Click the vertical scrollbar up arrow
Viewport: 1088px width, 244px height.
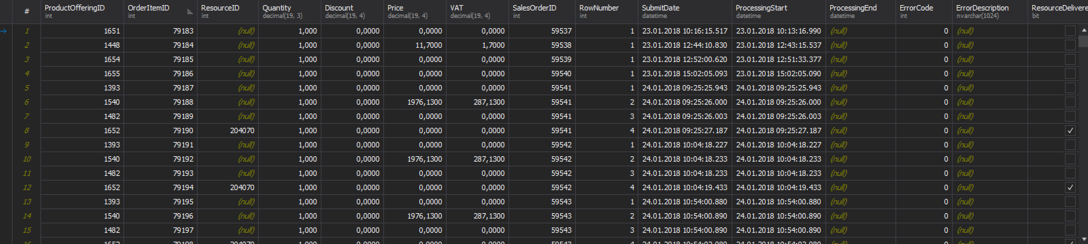click(1084, 30)
